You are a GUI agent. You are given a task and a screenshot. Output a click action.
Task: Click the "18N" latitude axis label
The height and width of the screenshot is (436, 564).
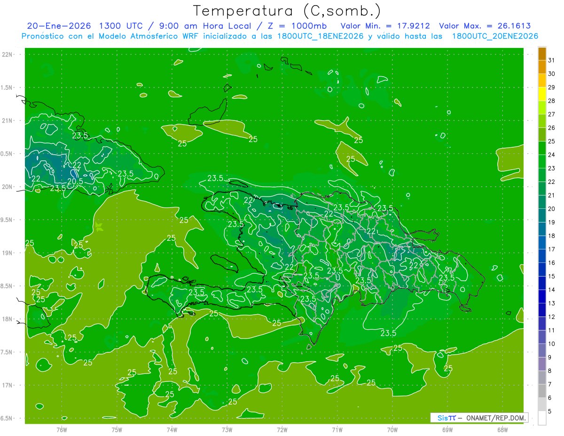[x=8, y=319]
